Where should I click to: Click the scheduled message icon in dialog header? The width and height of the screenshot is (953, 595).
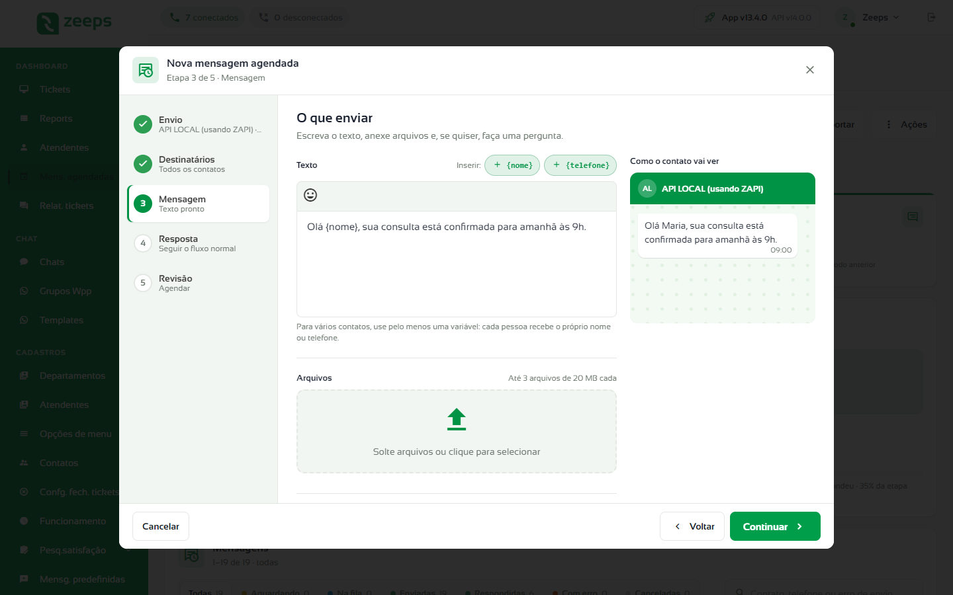146,70
